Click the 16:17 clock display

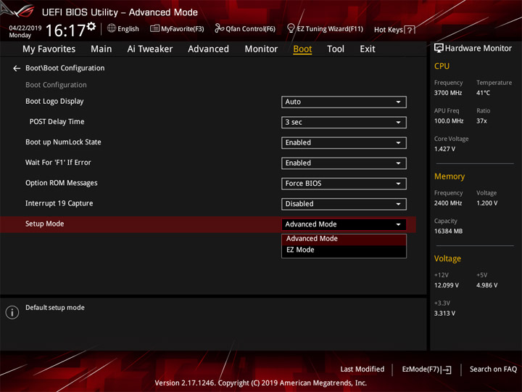pos(65,30)
